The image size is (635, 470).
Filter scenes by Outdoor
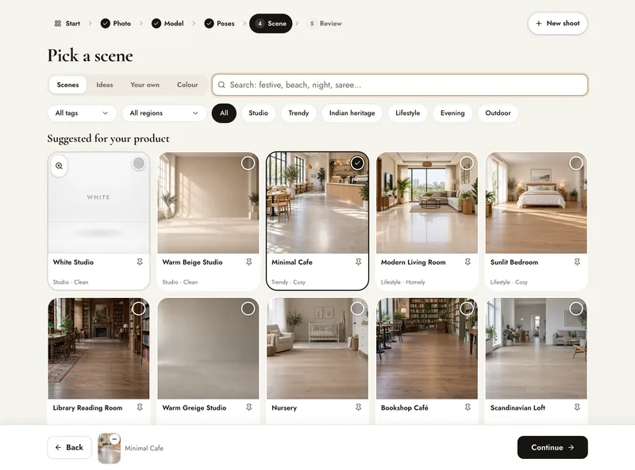[x=498, y=113]
